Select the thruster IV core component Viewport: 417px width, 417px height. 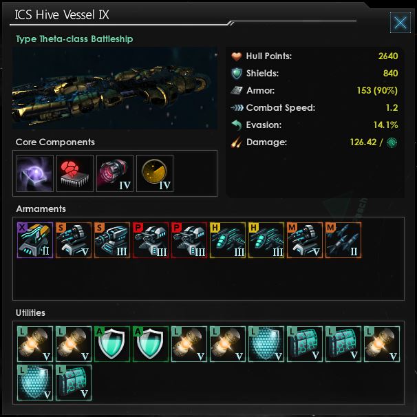click(x=115, y=173)
